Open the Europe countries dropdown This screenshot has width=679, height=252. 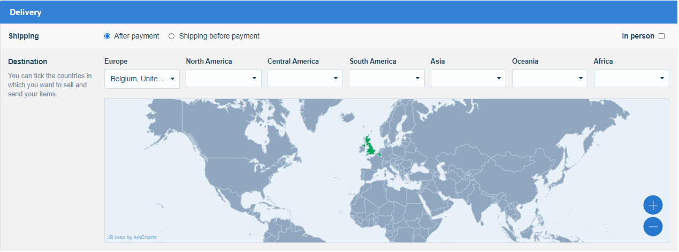click(x=142, y=78)
